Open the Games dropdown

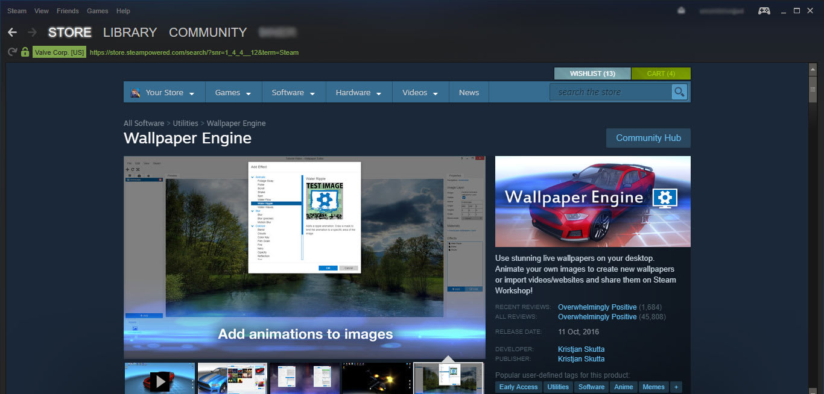pyautogui.click(x=232, y=92)
